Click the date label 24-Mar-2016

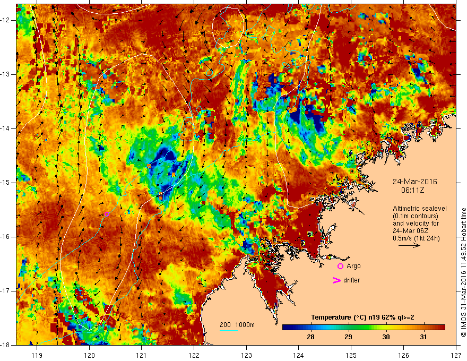click(x=415, y=182)
